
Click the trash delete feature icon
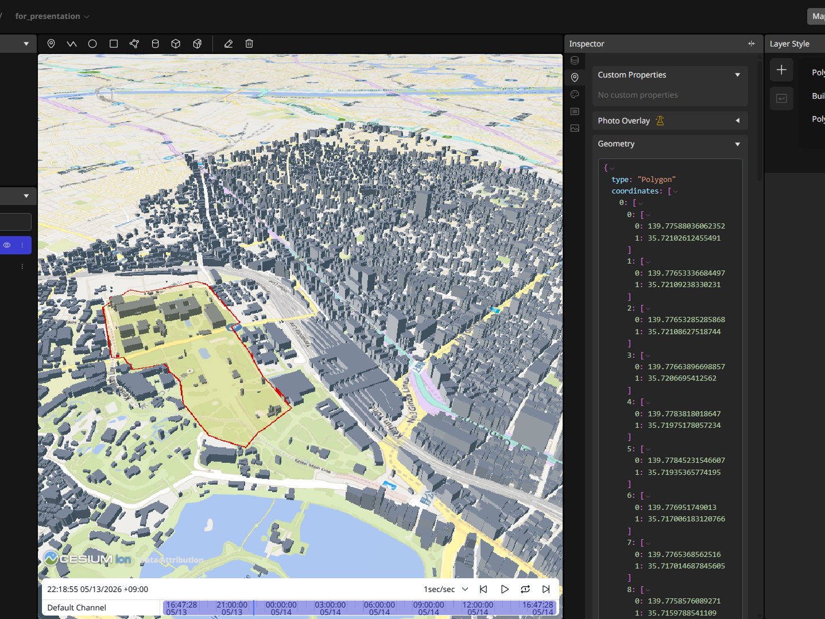pos(249,44)
